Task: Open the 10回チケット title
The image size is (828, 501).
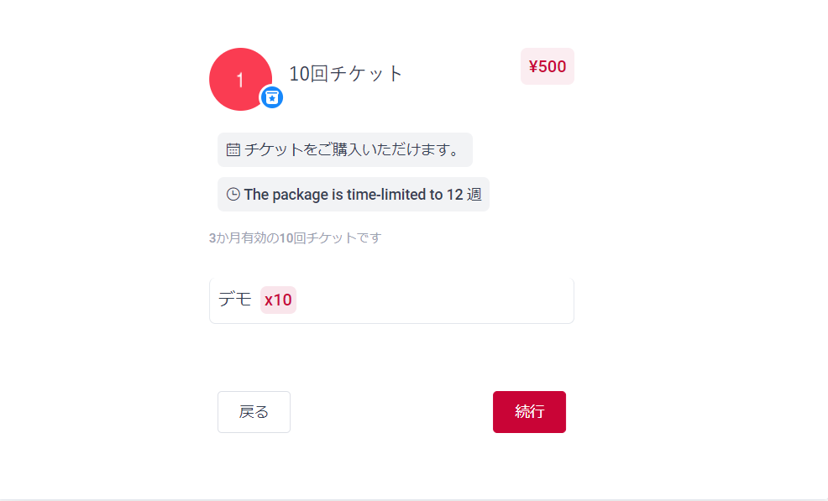Action: [x=346, y=73]
